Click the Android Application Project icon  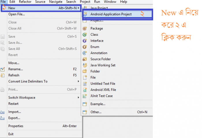pyautogui.click(x=85, y=14)
